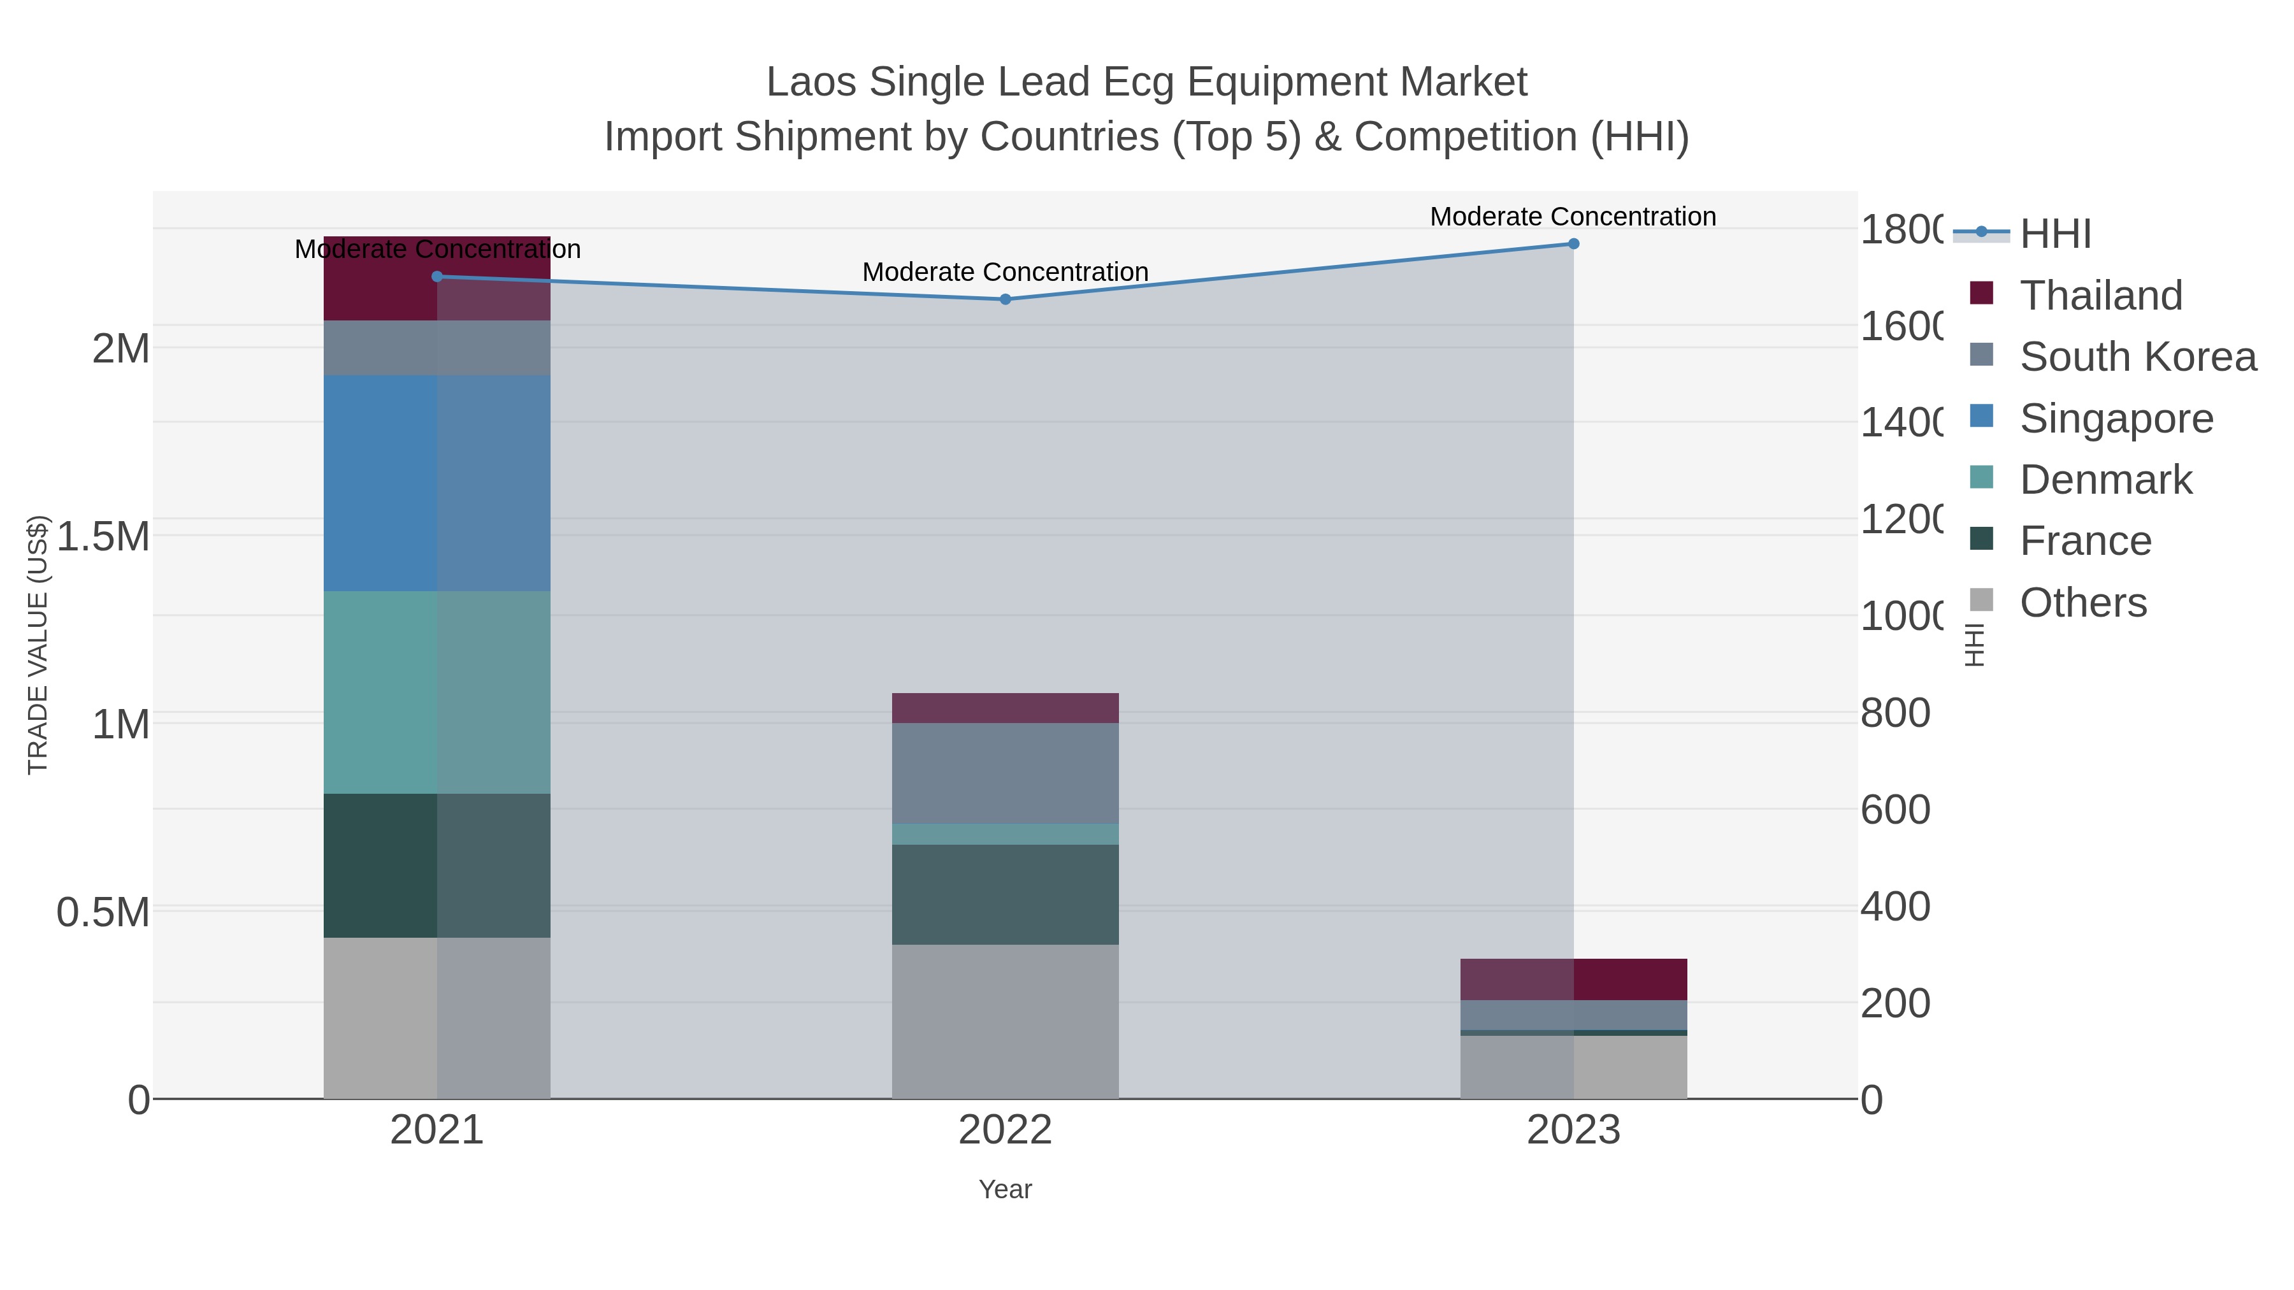Click the HHI line marker for 2022
2294x1290 pixels.
tap(1006, 299)
